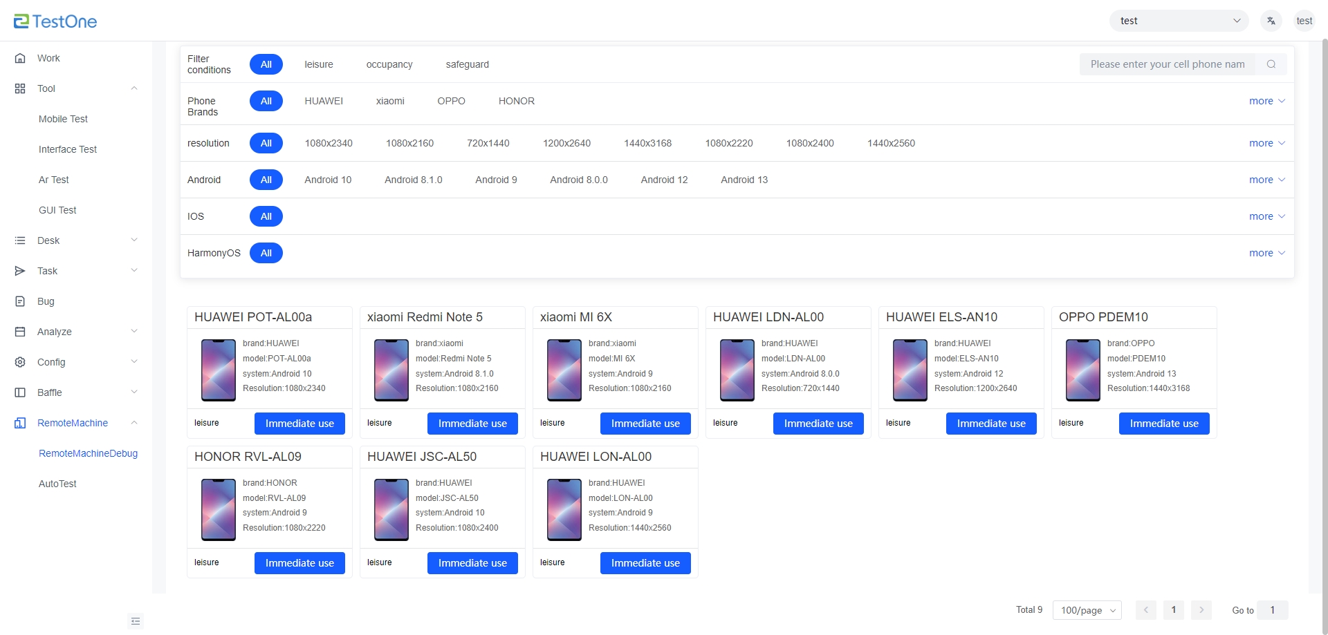Screen dimensions: 1328x635
Task: Select All in Filter conditions row
Action: (x=266, y=64)
